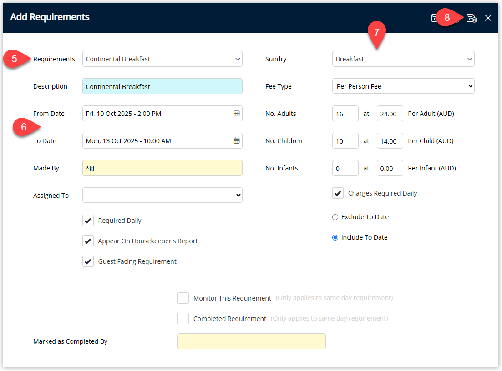Screen dimensions: 502x371
Task: Untick Charges Required Daily checkbox
Action: pyautogui.click(x=338, y=193)
